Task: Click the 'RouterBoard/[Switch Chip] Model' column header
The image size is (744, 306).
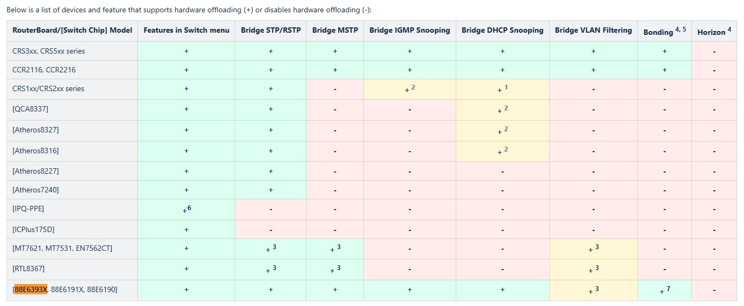Action: click(x=72, y=31)
